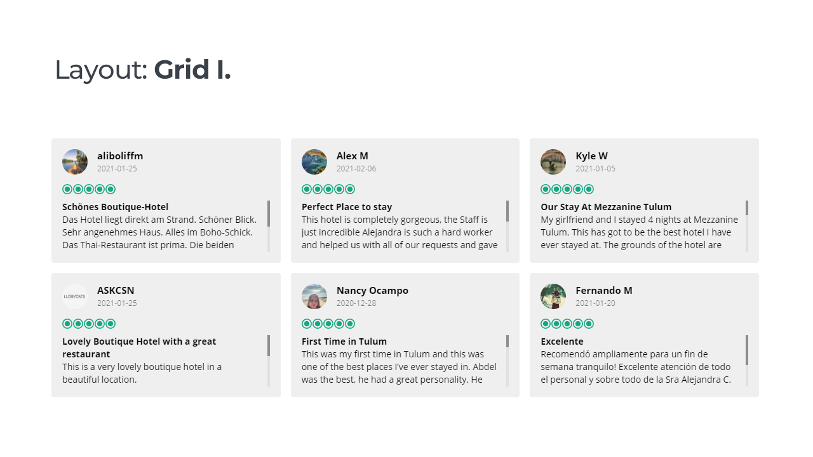Open the review titled Schönes Boutique-Hotel
This screenshot has width=813, height=457.
coord(115,206)
